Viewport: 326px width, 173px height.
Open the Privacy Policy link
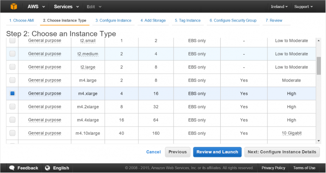pos(273,168)
